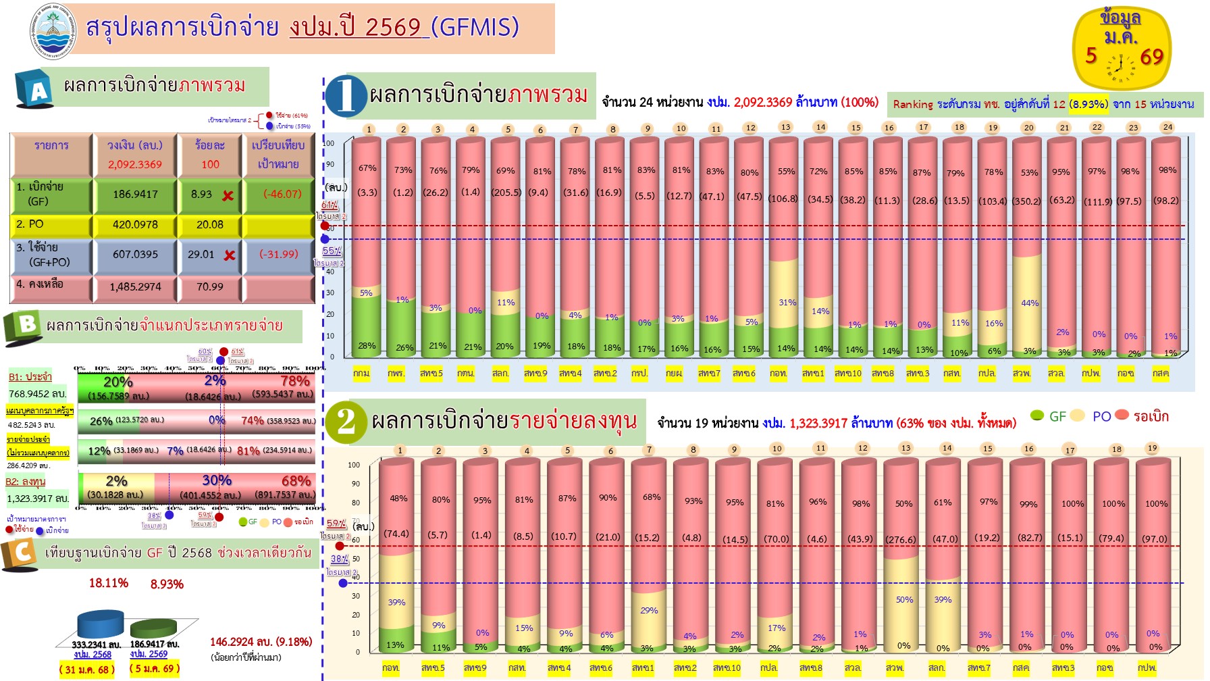Click the ( 5 ม.ค. 69 ) date label

(x=155, y=669)
